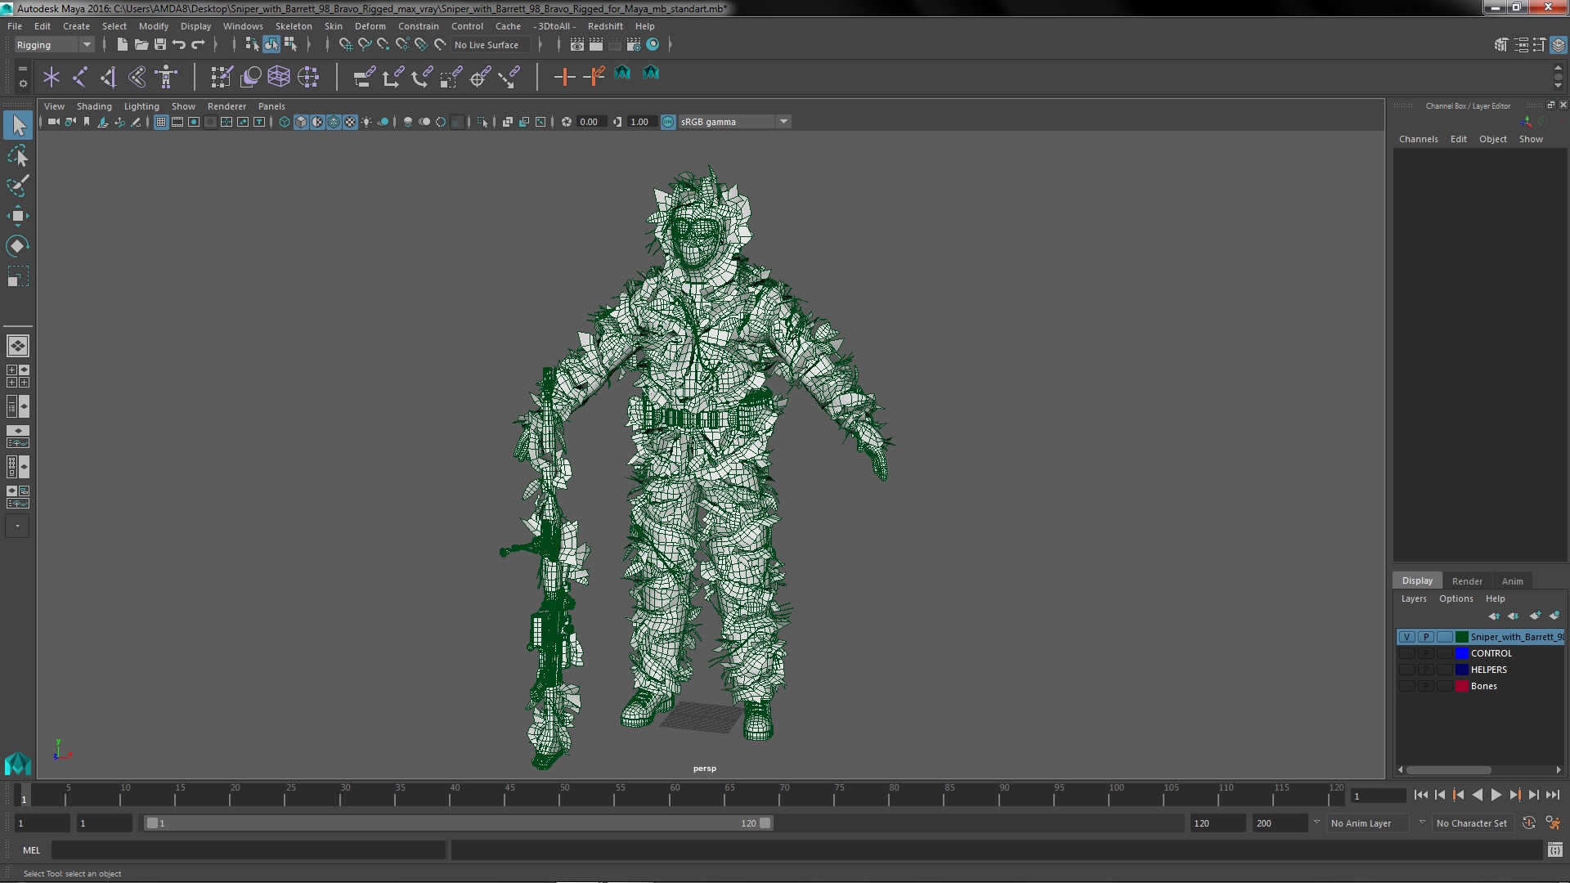Click the time range slider bar
The image size is (1570, 883).
coord(458,823)
